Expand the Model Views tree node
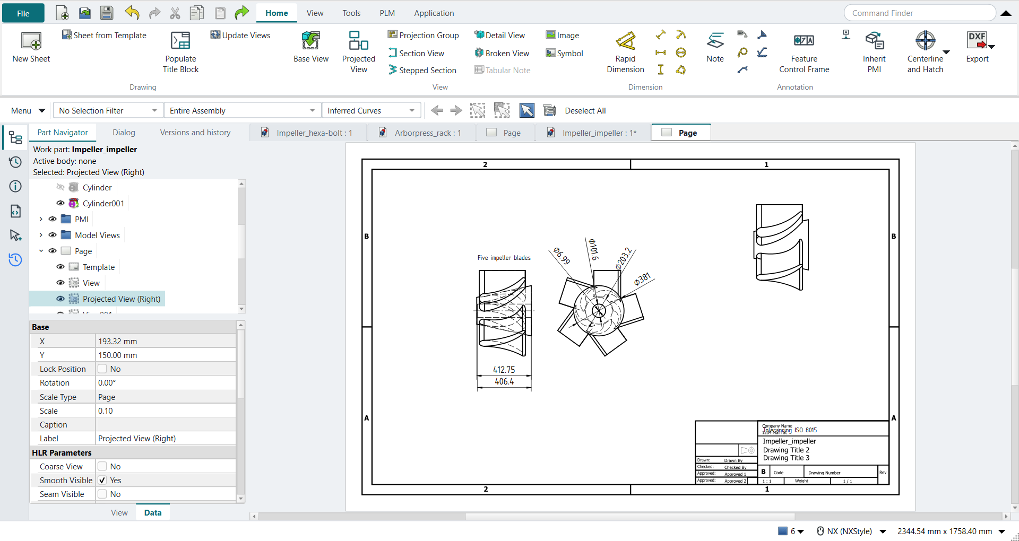This screenshot has width=1019, height=541. 41,235
